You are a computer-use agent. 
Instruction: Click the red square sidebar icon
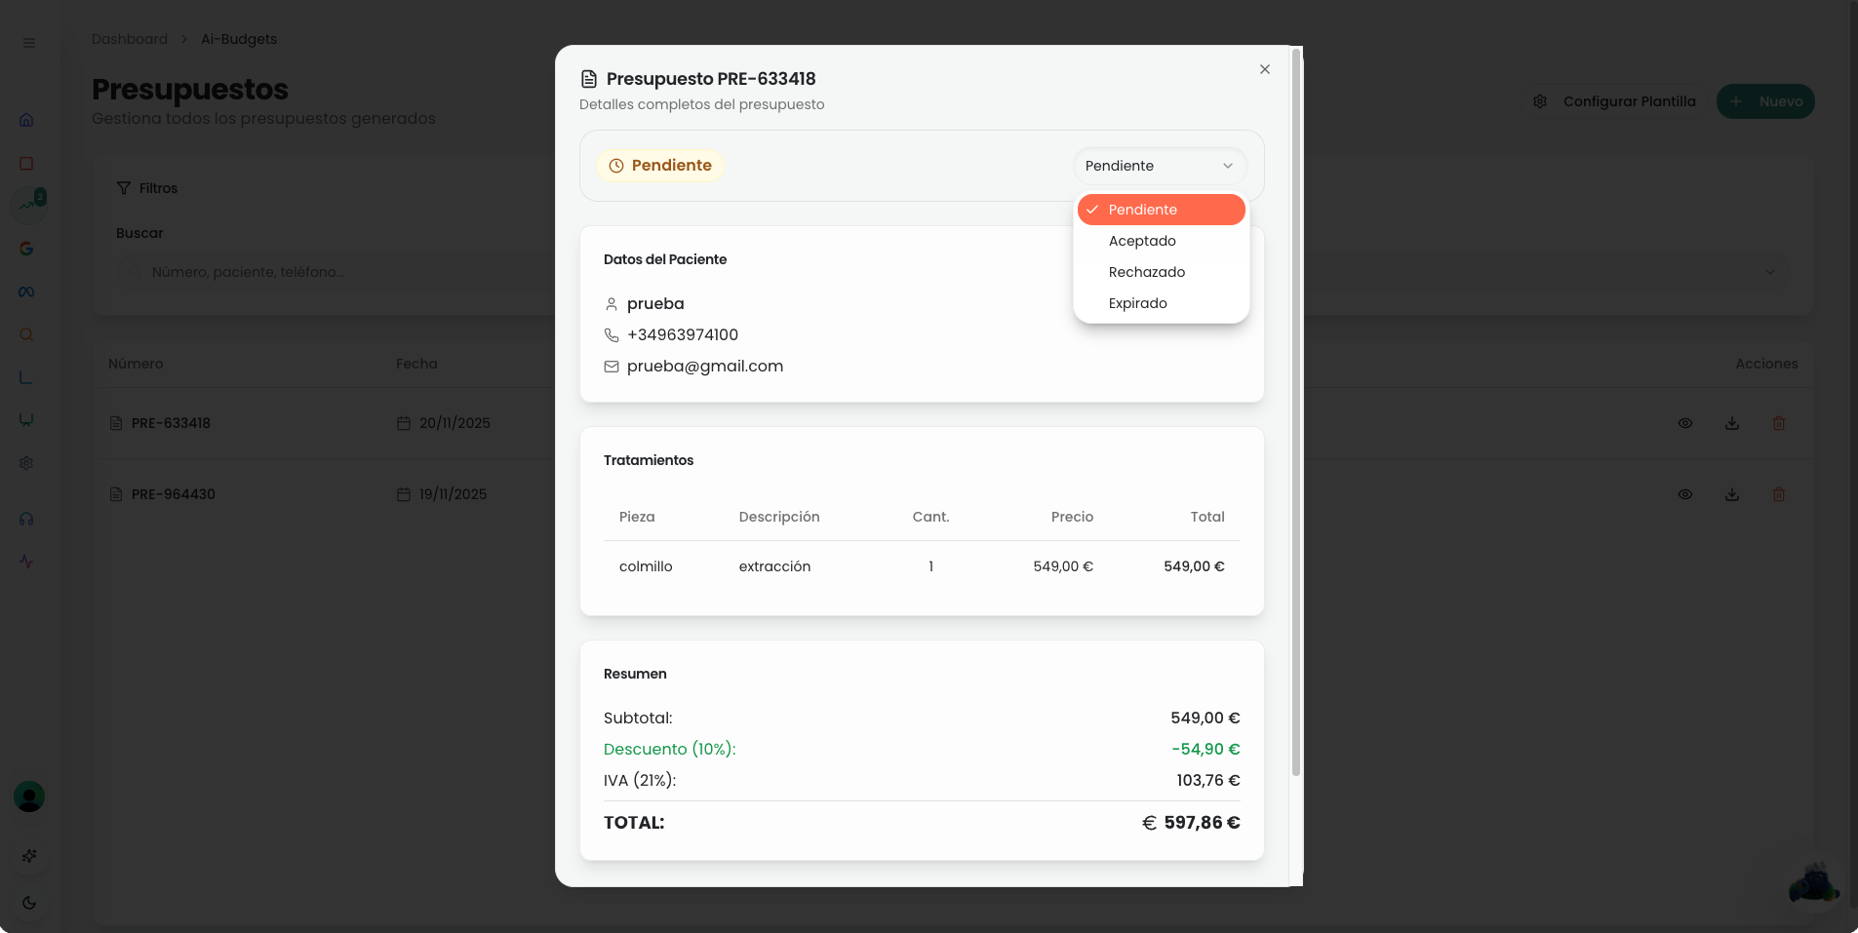pyautogui.click(x=26, y=164)
